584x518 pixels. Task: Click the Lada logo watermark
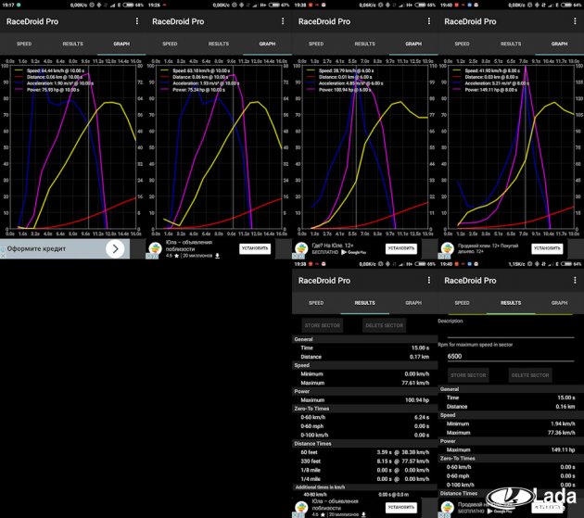(545, 501)
